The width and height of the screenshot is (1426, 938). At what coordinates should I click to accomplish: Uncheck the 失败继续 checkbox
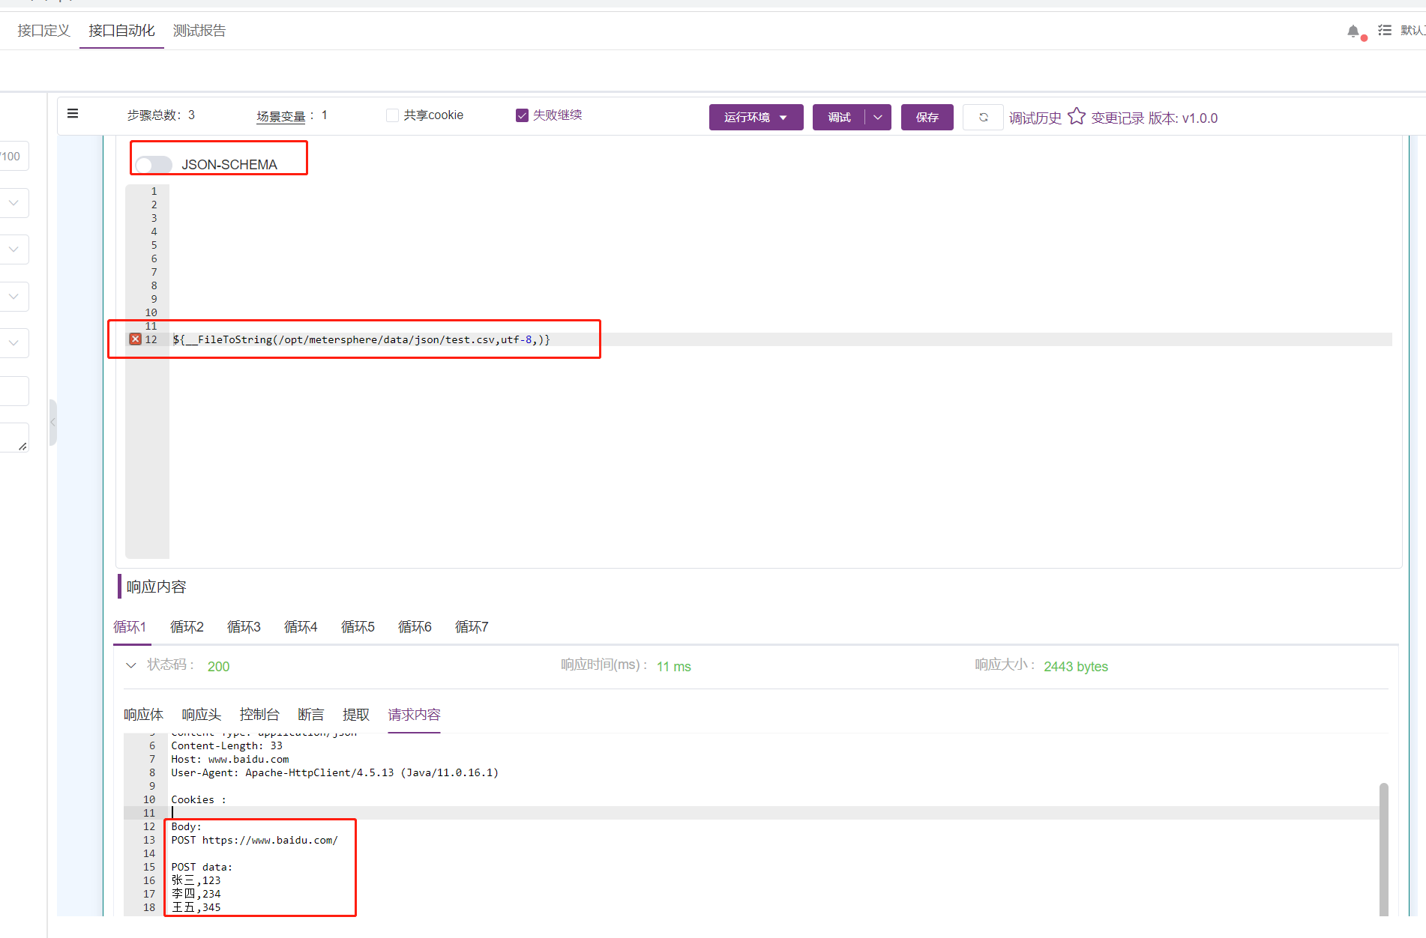522,115
